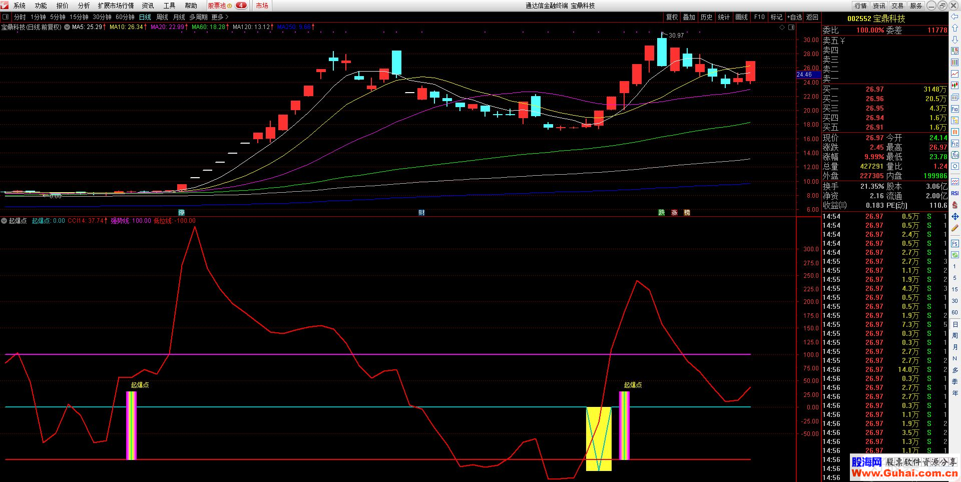Open the 功能 menu
This screenshot has width=961, height=482.
tap(41, 6)
